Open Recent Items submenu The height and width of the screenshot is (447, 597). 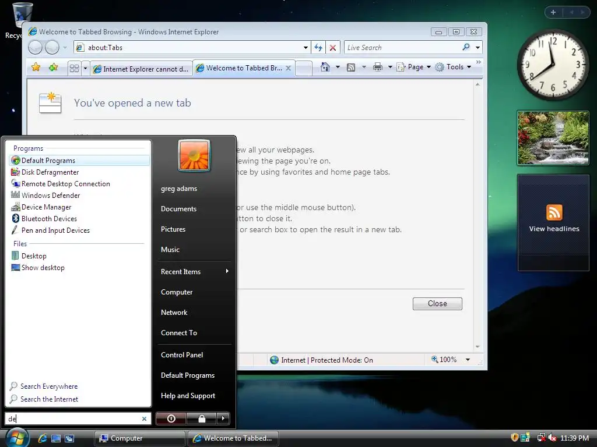[x=195, y=271]
